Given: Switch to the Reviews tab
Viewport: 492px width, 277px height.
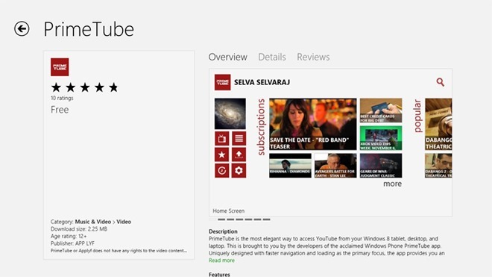Looking at the screenshot, I should (313, 57).
